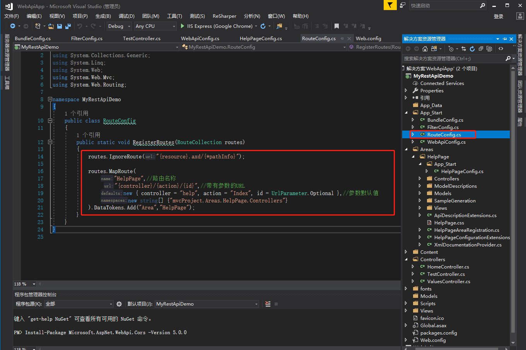The width and height of the screenshot is (526, 350).
Task: Select Web.config in Solution Explorer
Action: pos(433,340)
